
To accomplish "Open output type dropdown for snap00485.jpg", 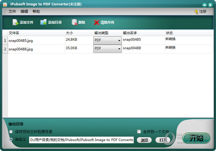I will [107, 41].
